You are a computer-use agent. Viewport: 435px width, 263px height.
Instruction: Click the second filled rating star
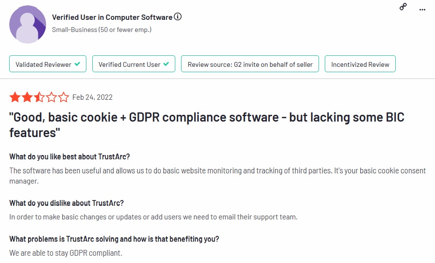27,97
